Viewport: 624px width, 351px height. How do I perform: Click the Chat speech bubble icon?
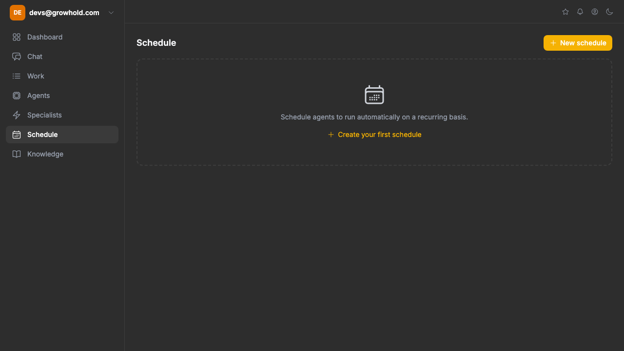point(17,57)
